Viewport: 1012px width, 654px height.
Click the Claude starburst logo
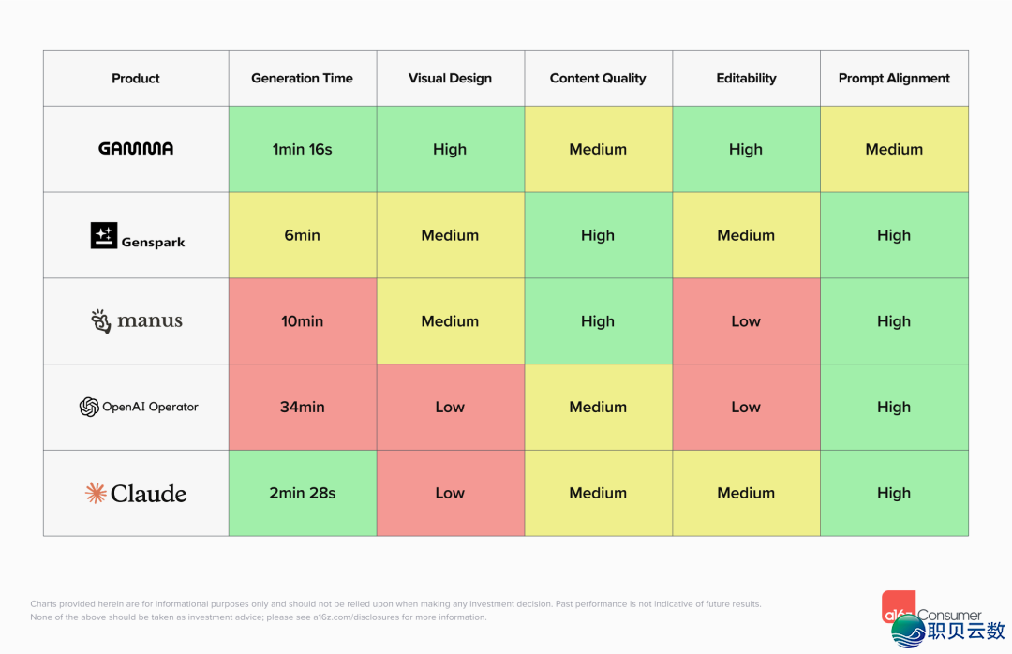[x=96, y=493]
